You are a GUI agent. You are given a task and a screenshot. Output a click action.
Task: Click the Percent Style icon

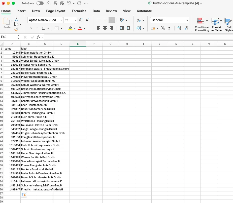pos(163,28)
